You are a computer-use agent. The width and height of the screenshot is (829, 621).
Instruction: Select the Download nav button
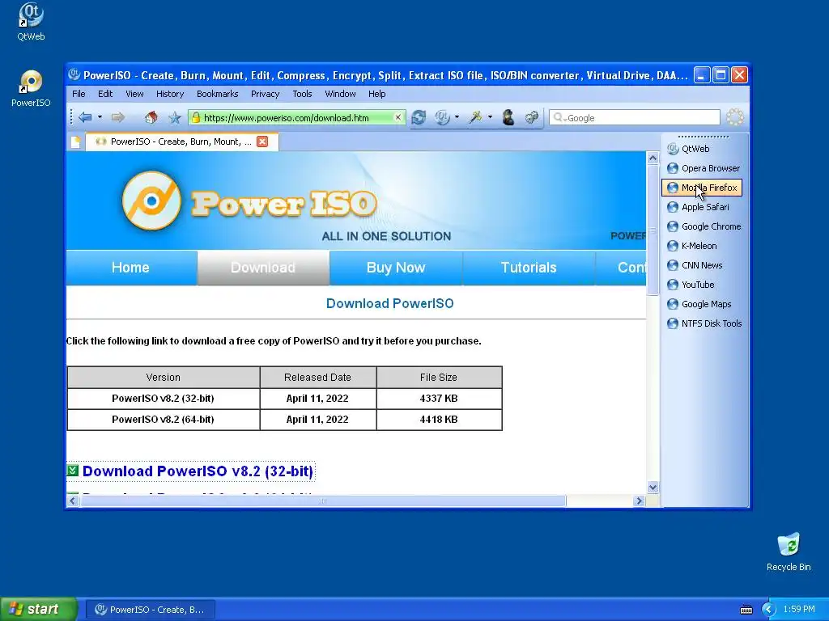[x=263, y=268]
